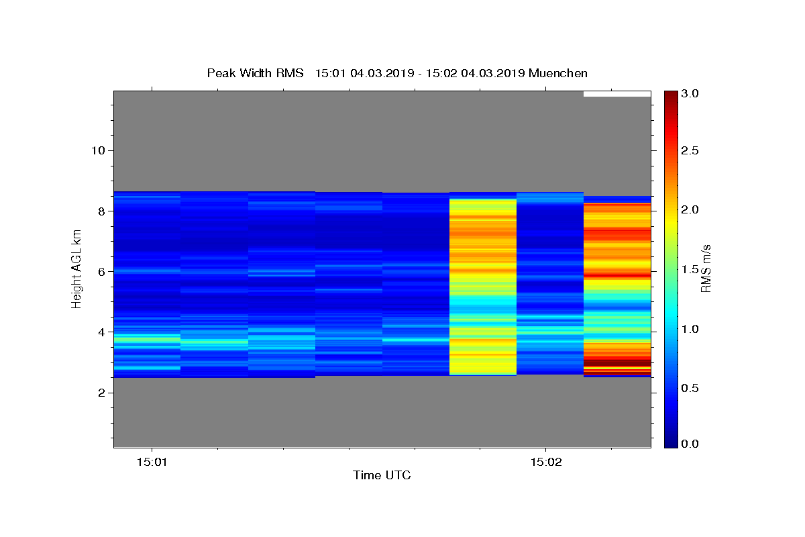
Task: Click the dark blue bottom of the colorbar
Action: tap(670, 440)
